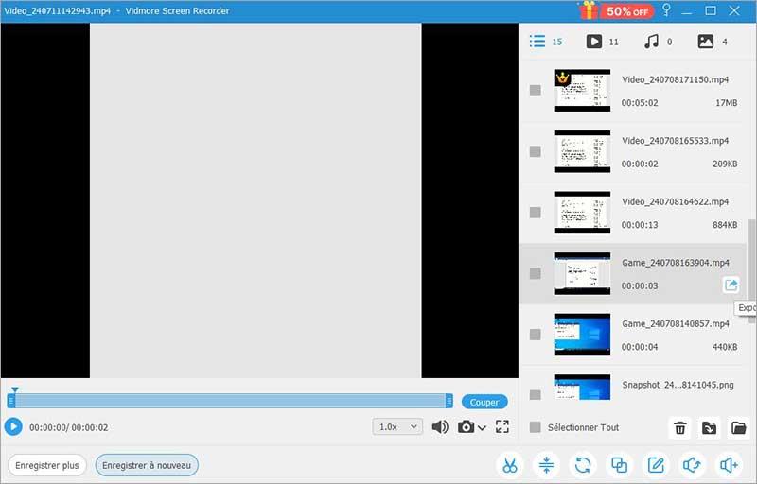Play the video preview
Screen dimensions: 757x484
tap(13, 426)
